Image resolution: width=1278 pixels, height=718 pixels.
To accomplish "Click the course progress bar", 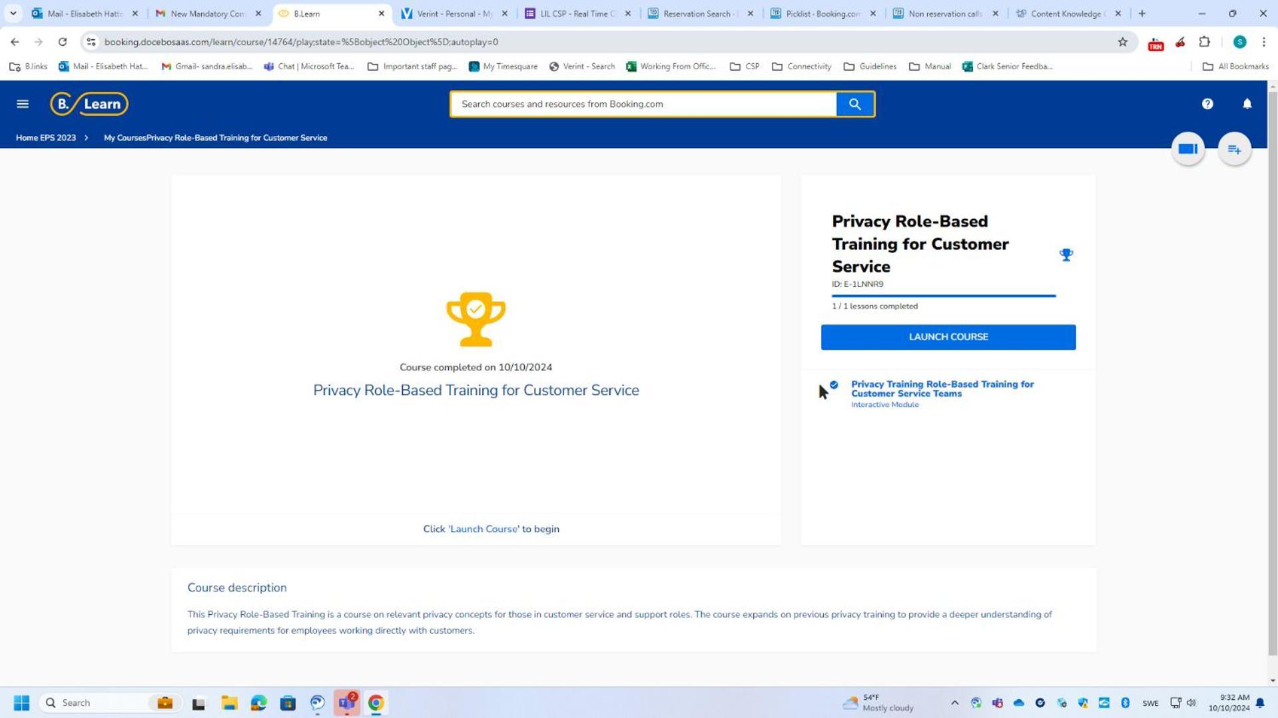I will [x=943, y=296].
